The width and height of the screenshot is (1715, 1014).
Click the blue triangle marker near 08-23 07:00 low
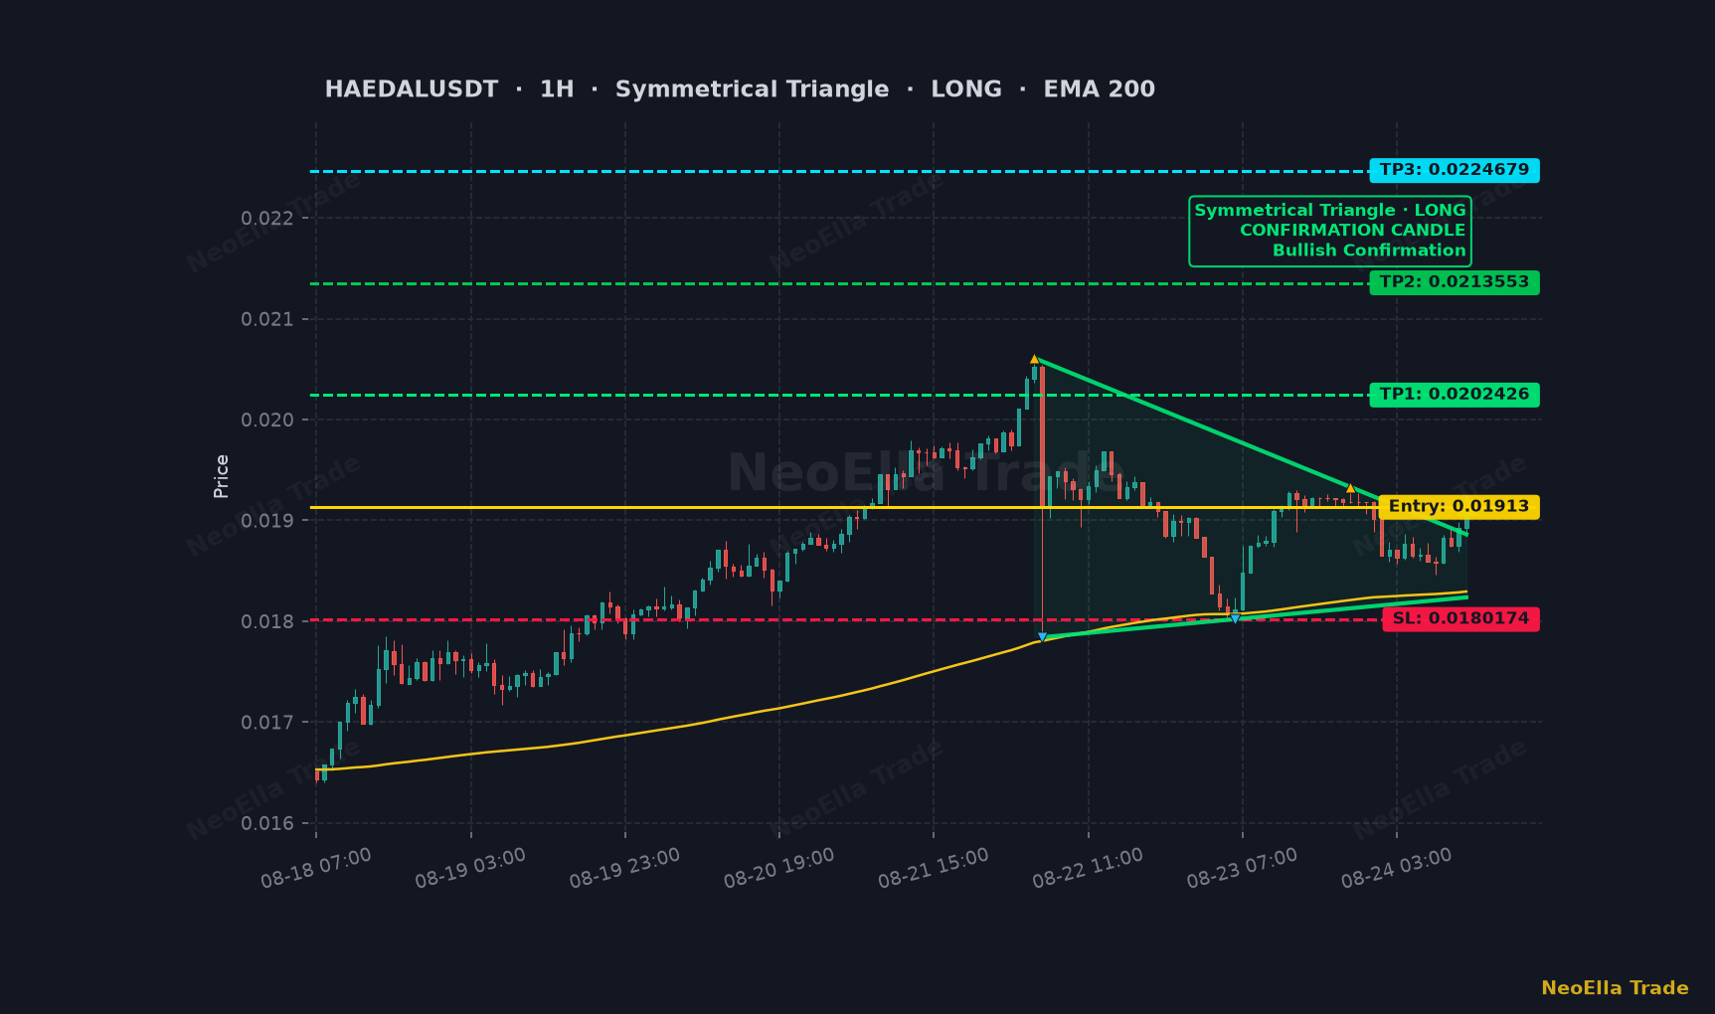1235,619
